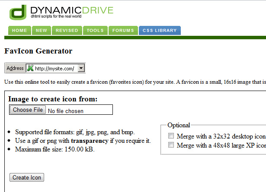Click the 'No file chosen' text

coord(66,111)
